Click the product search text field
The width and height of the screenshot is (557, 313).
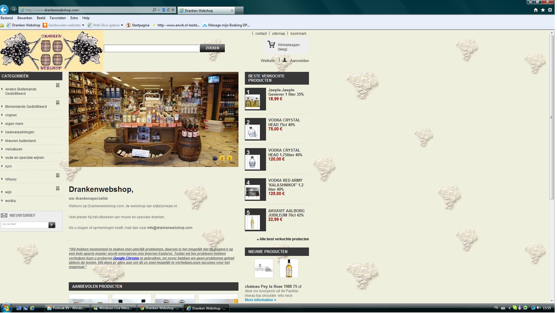(x=151, y=48)
